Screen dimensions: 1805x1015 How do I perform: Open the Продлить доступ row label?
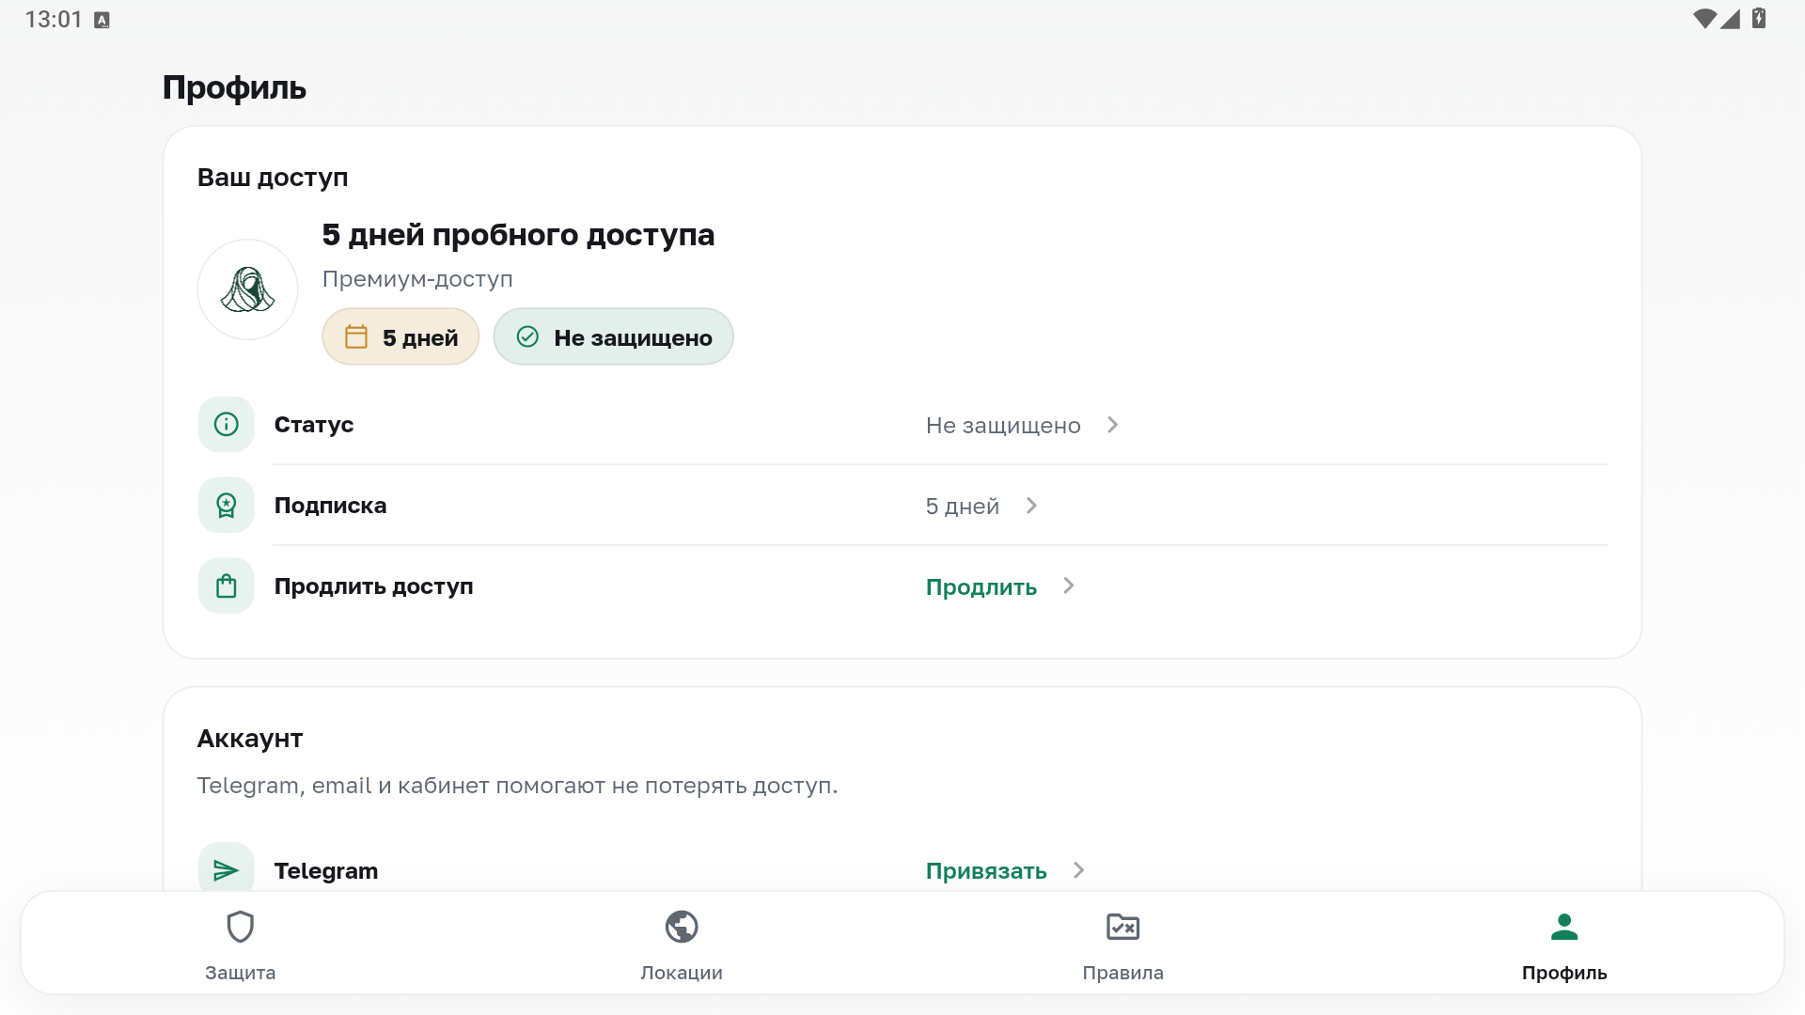(374, 586)
